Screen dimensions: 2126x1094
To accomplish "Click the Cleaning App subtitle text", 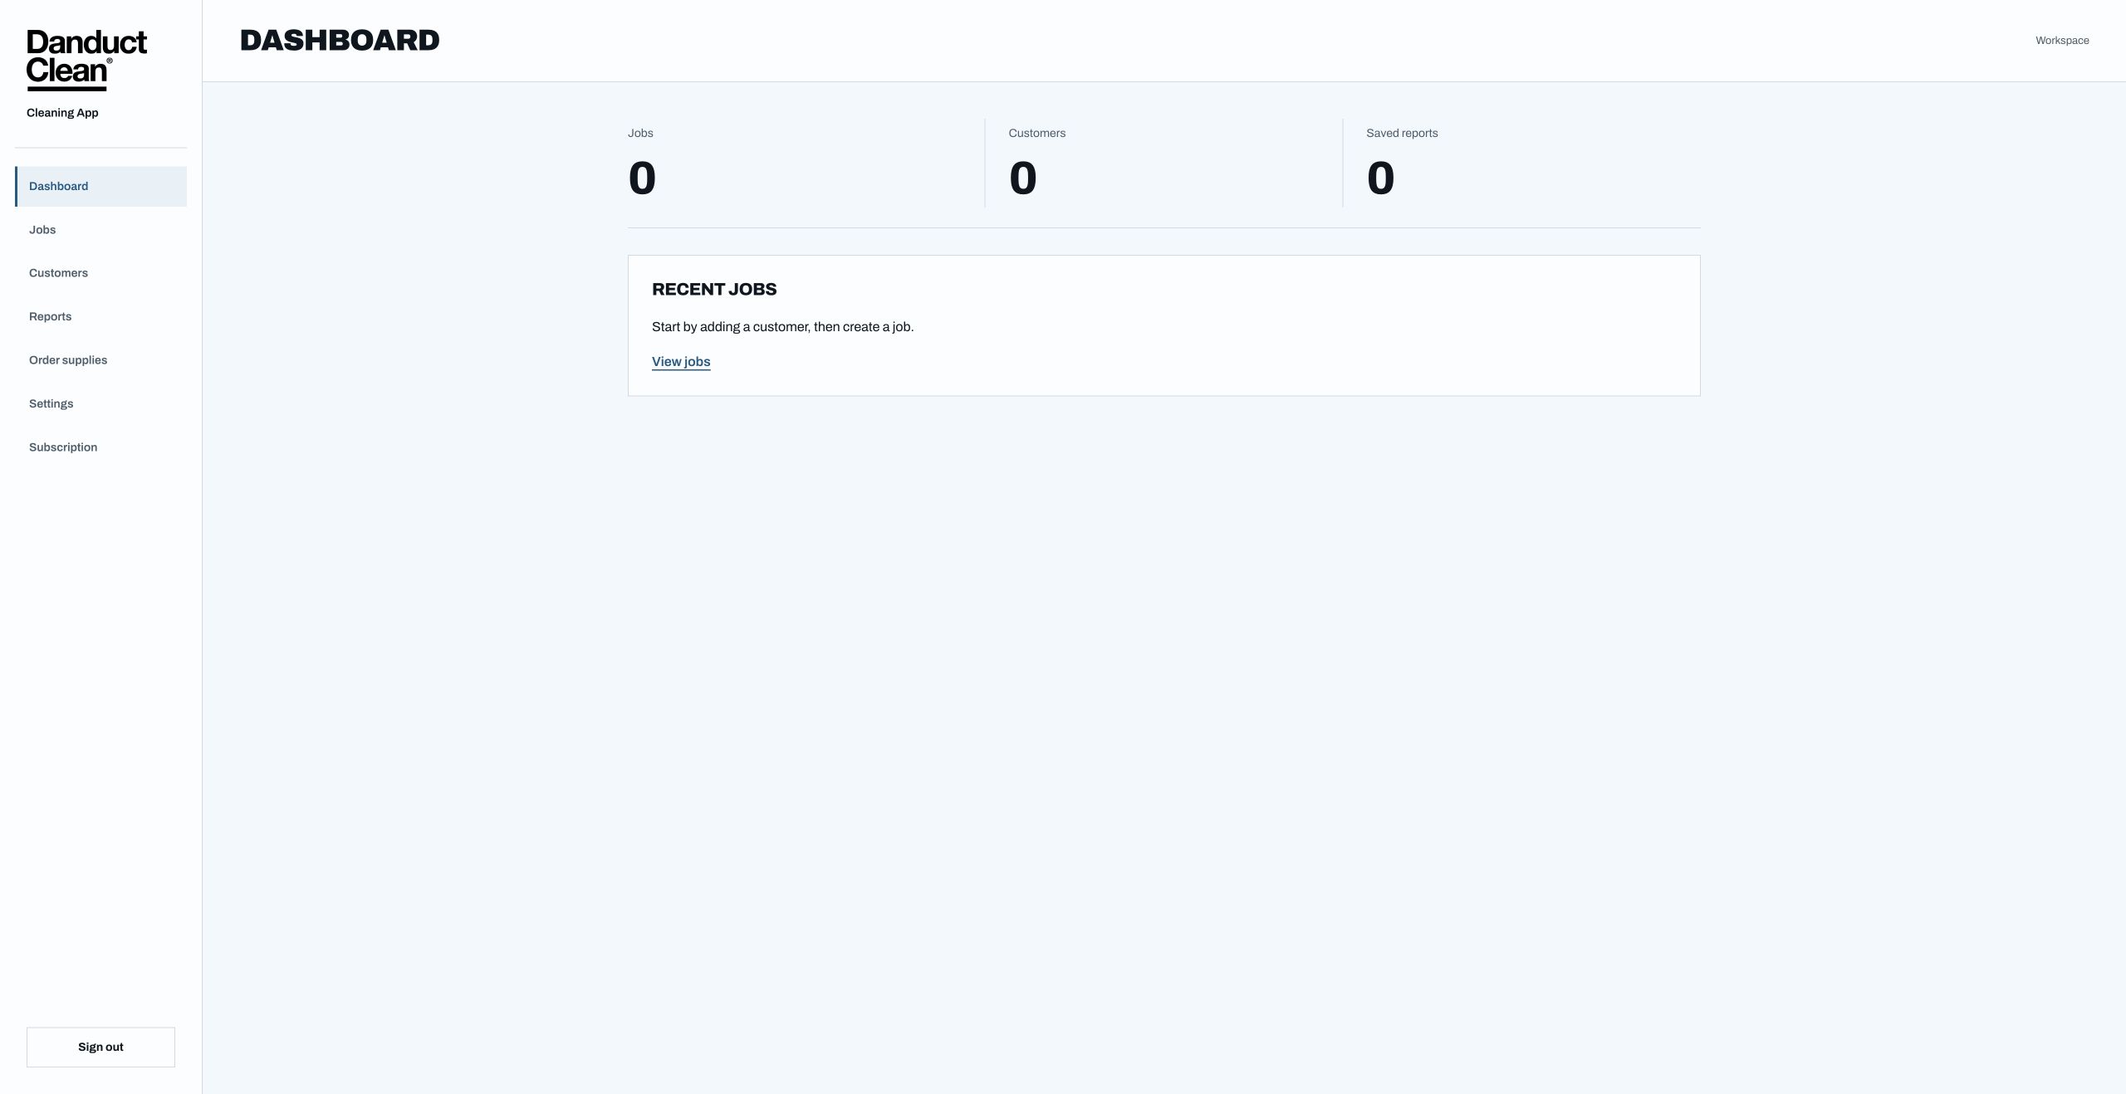I will pos(62,113).
